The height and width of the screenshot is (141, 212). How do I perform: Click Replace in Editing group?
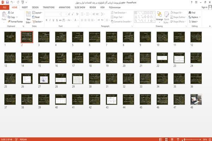point(195,17)
